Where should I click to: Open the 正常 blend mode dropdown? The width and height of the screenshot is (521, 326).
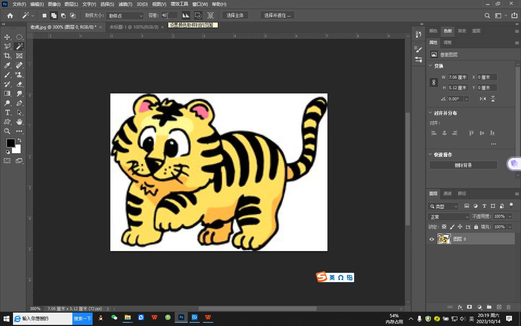(x=449, y=217)
